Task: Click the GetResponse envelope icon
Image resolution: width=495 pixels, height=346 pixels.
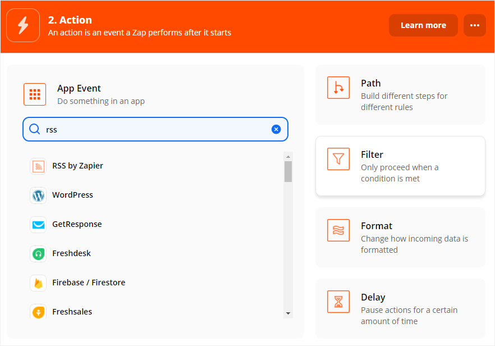Action: pyautogui.click(x=38, y=225)
